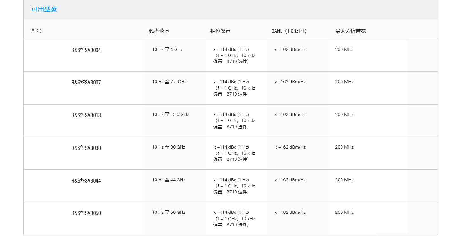Click the DANL（1 GHz 时）column header

pyautogui.click(x=289, y=31)
